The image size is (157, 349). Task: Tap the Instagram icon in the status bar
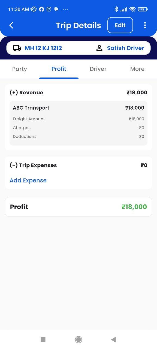point(49,9)
